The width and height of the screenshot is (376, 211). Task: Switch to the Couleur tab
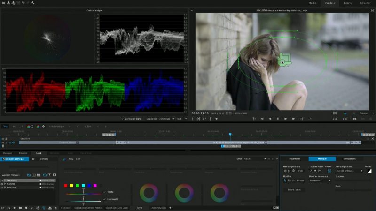[330, 3]
